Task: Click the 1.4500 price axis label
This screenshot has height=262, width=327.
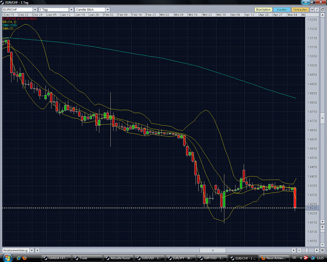Action: coord(312,158)
